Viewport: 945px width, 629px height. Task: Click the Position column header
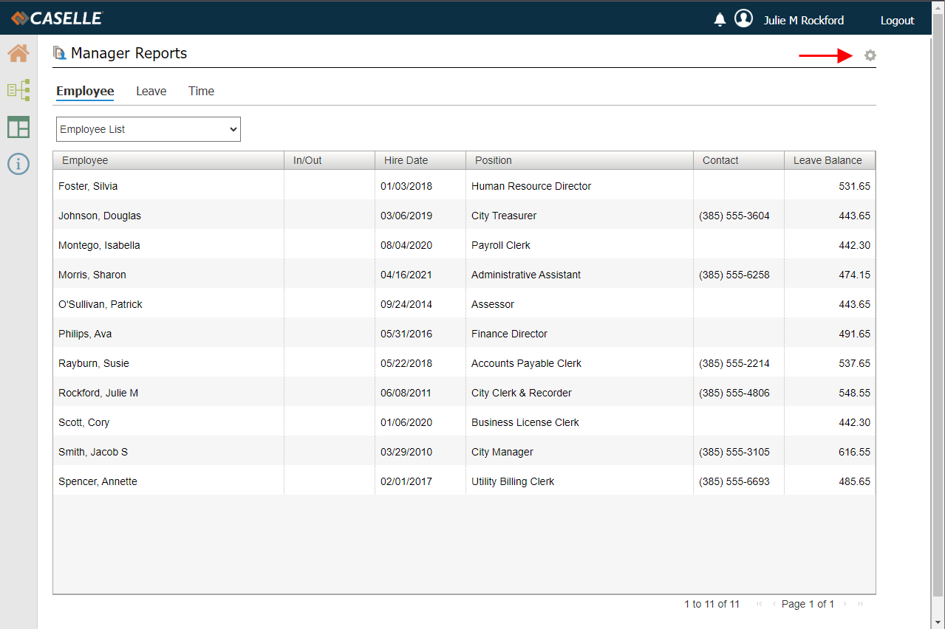494,160
